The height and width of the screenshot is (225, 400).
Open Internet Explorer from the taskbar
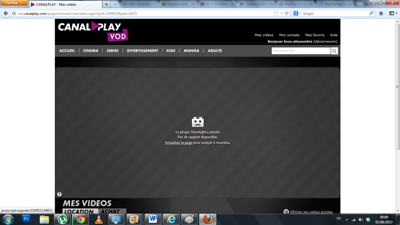pyautogui.click(x=171, y=219)
